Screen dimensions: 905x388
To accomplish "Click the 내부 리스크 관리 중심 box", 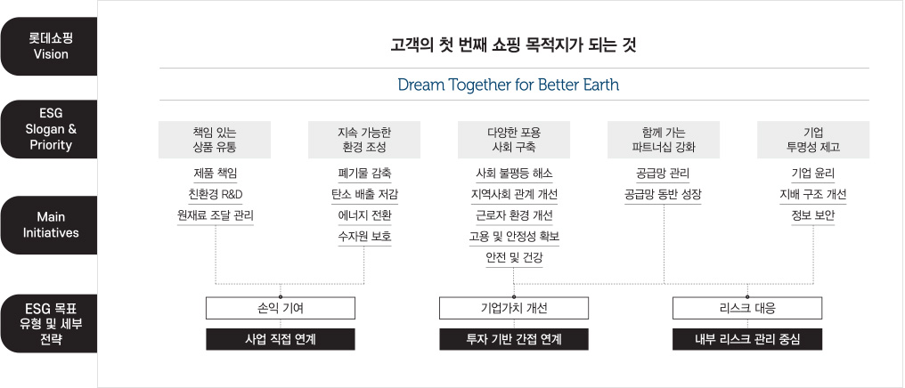I will tap(747, 340).
